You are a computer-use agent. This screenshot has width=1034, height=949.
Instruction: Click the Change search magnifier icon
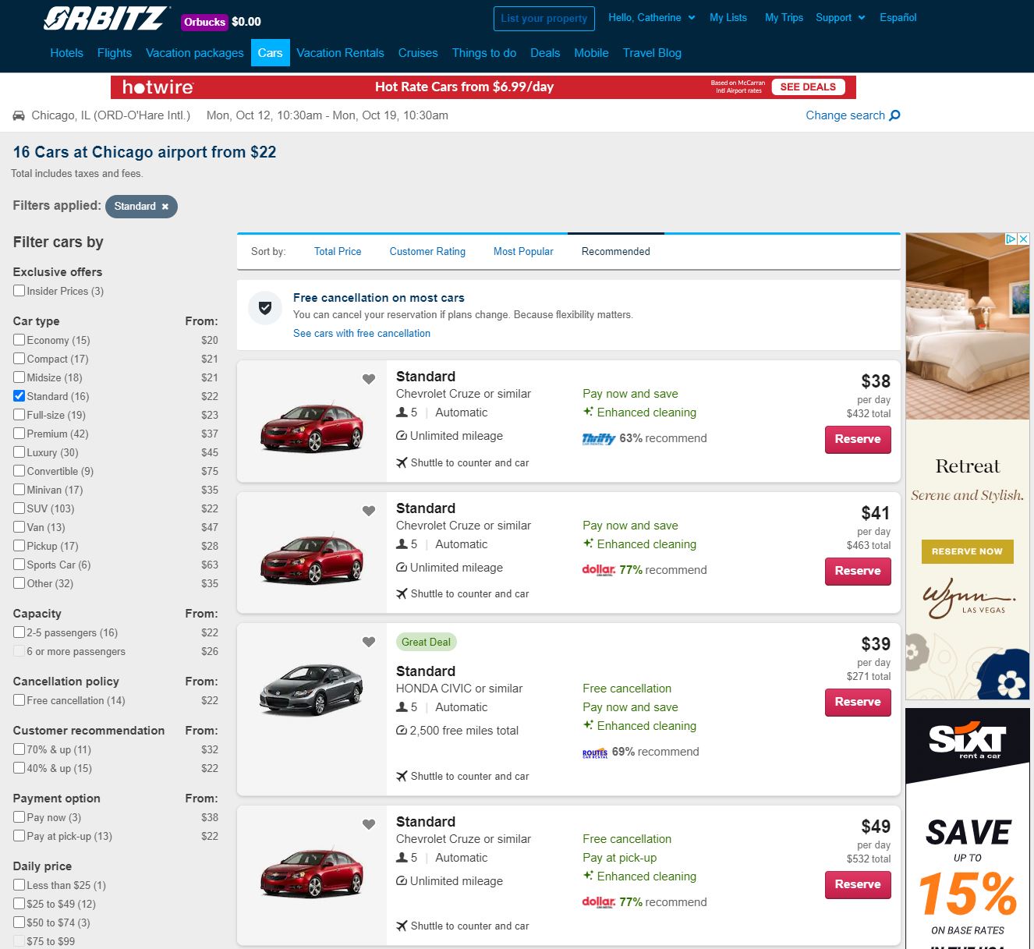tap(894, 115)
